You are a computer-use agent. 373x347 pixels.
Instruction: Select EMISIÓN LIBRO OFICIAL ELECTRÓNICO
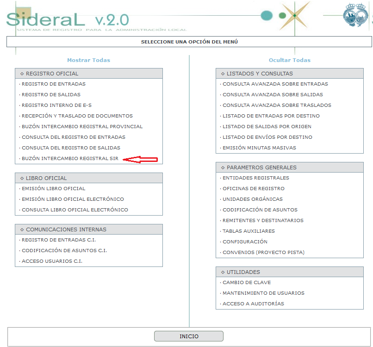[73, 199]
